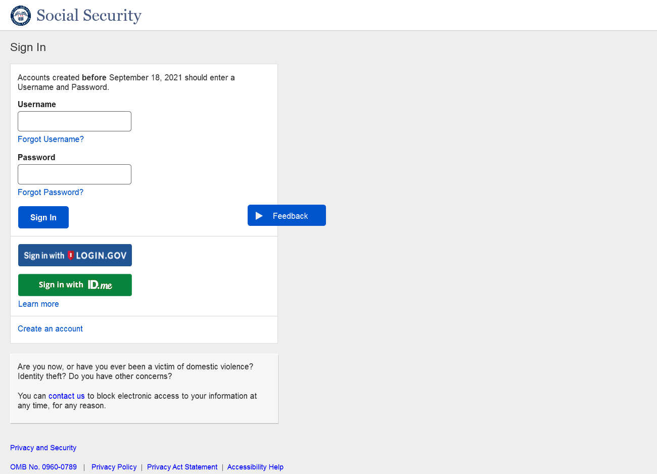Image resolution: width=657 pixels, height=474 pixels.
Task: Focus the Password input field
Action: point(74,174)
